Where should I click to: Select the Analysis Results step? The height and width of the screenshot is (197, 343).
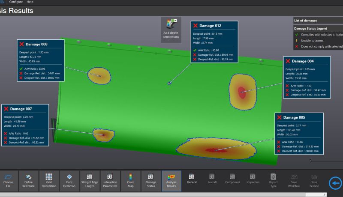click(171, 181)
